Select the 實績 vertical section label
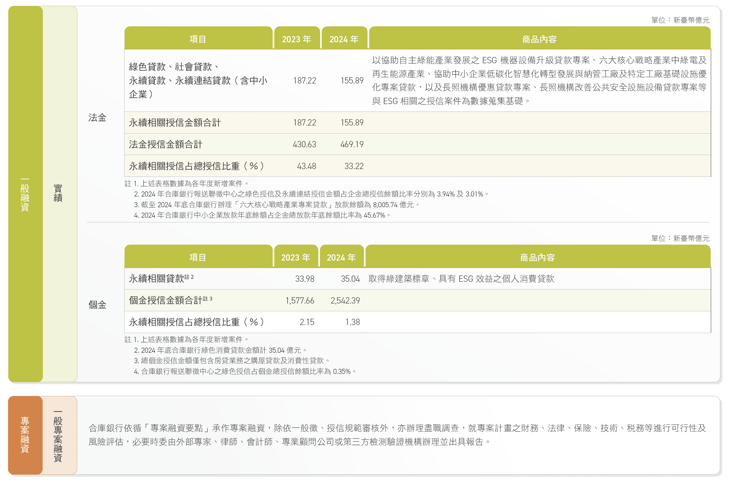 click(58, 193)
